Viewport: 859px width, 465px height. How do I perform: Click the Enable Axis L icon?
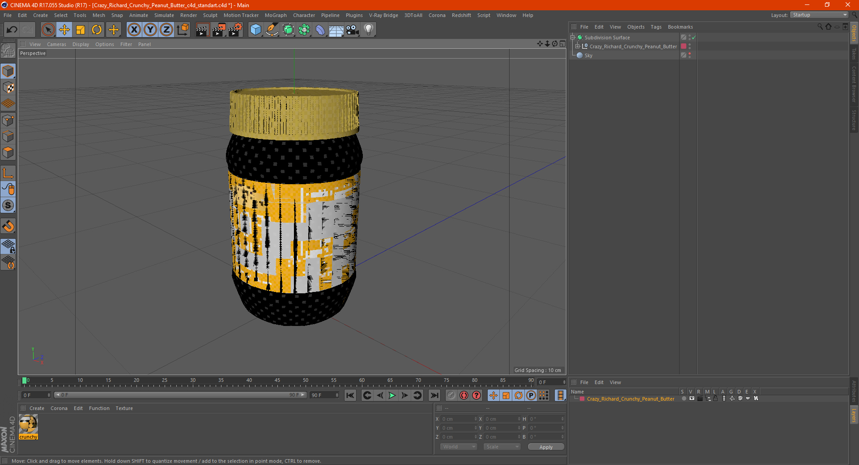(x=8, y=173)
